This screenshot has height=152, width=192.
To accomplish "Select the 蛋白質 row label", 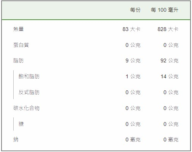I will [x=21, y=45].
